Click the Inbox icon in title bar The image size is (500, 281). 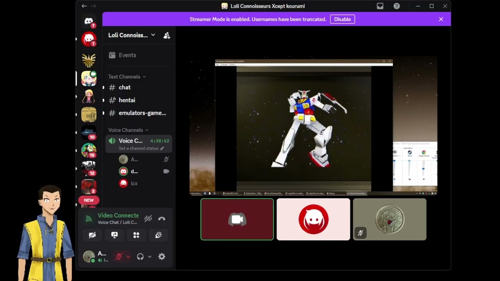click(x=380, y=6)
